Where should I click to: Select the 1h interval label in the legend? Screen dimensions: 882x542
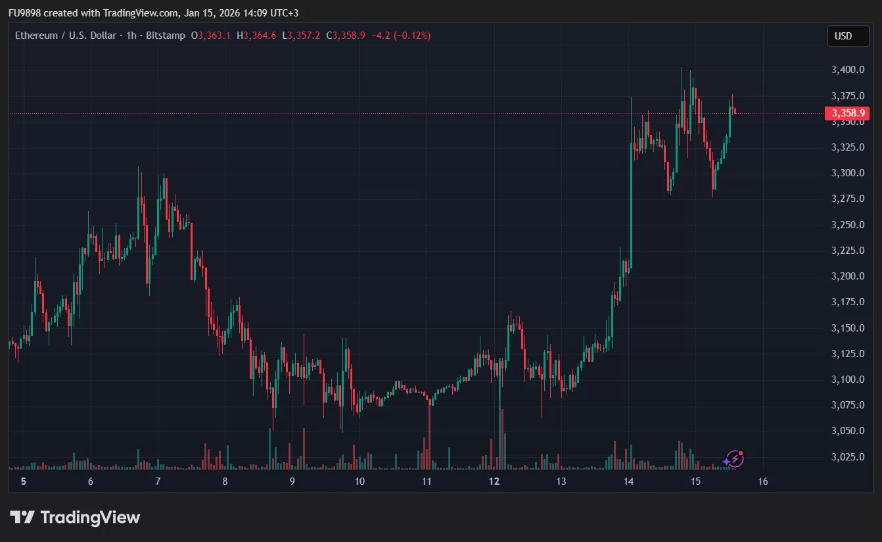(131, 36)
